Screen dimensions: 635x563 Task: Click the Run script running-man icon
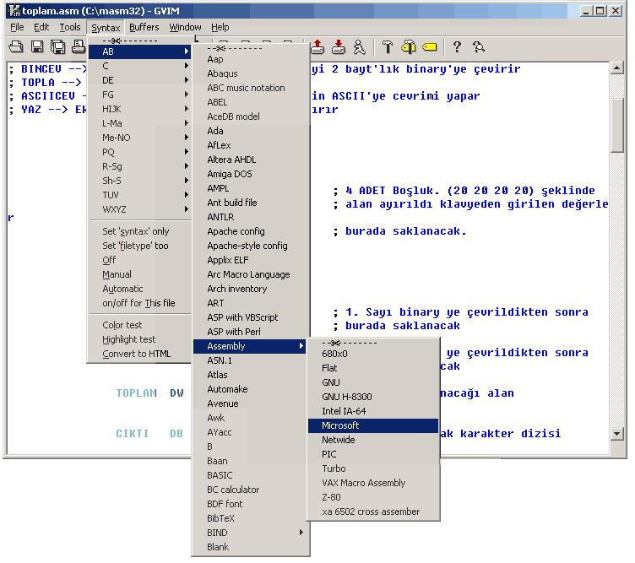pos(359,47)
